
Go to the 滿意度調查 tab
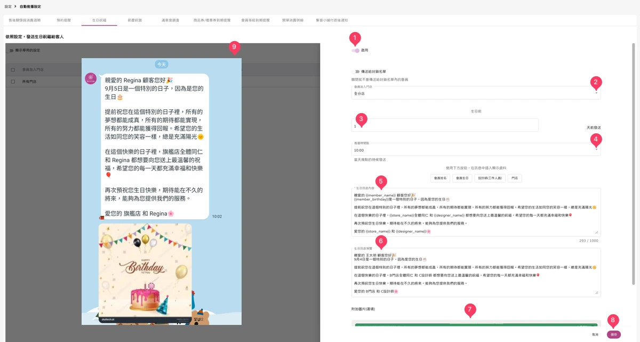(170, 20)
